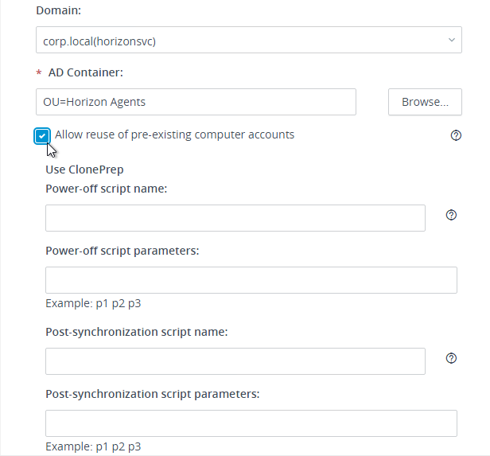Show help for Post-synchronization script name

(451, 358)
